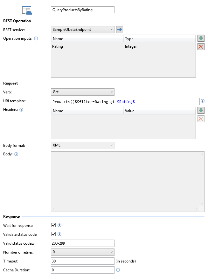
Task: Click info icon beside Operation inputs label
Action: [x=36, y=39]
